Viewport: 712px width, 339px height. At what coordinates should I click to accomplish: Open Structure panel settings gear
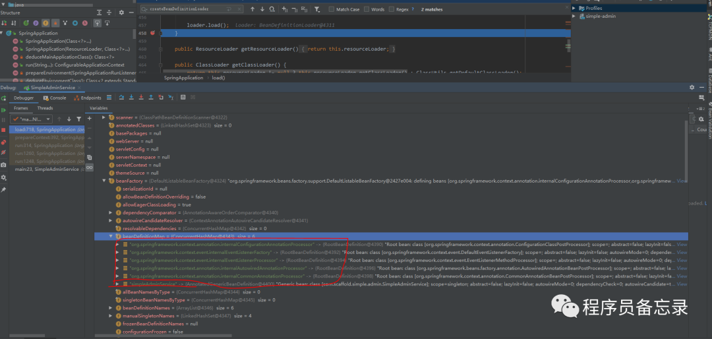[121, 13]
